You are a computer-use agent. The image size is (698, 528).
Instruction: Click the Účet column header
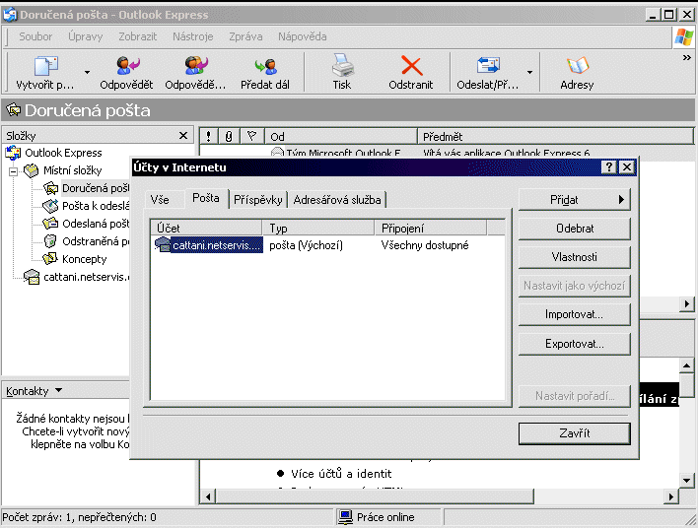(206, 229)
